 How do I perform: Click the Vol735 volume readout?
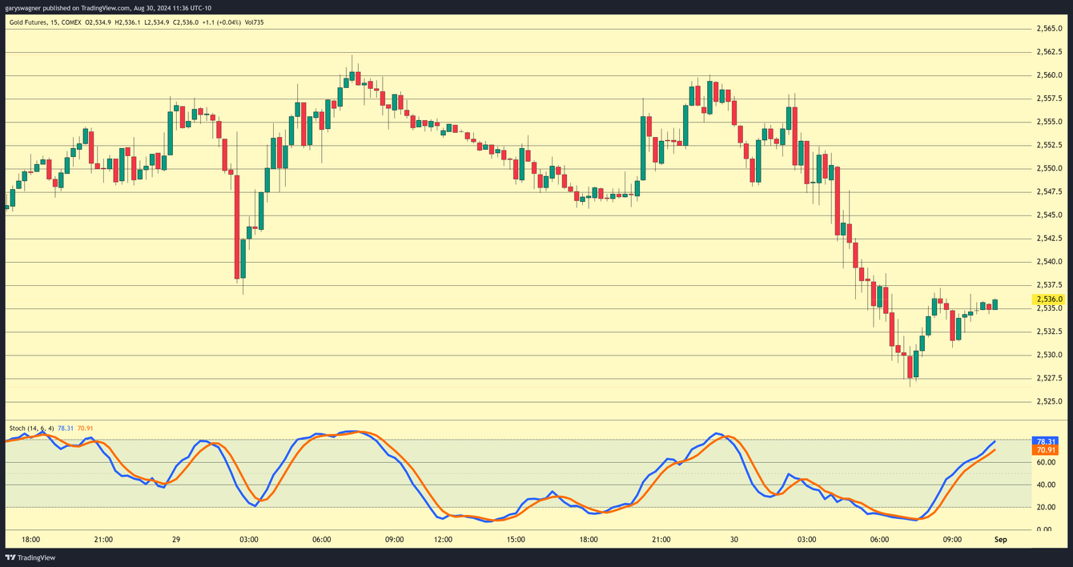(252, 22)
